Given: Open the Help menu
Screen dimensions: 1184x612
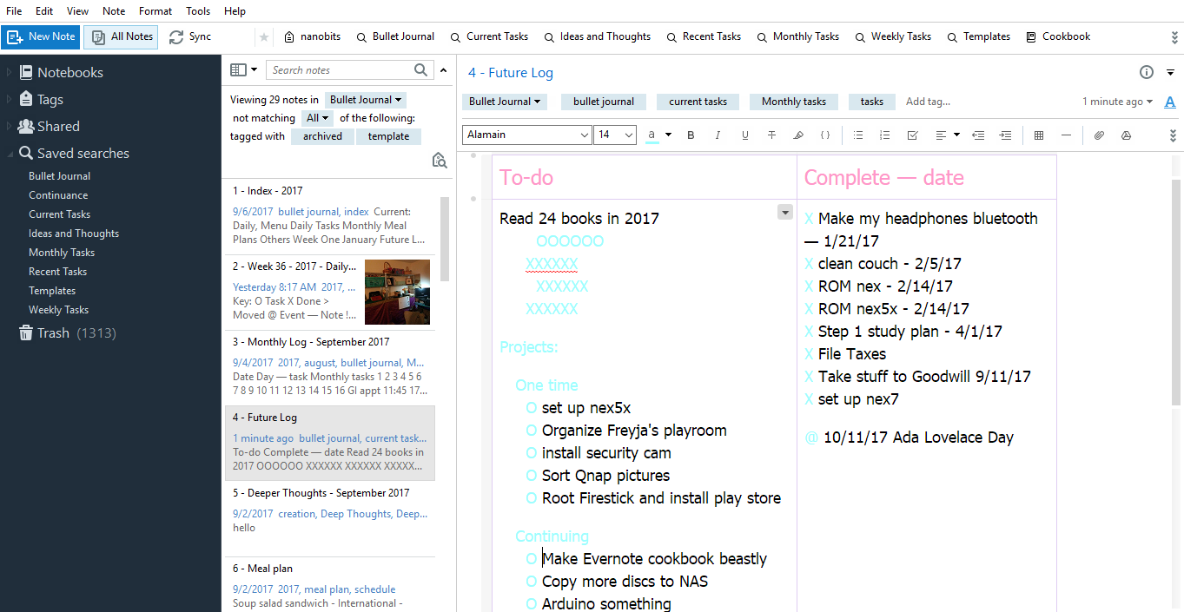Looking at the screenshot, I should click(x=235, y=11).
